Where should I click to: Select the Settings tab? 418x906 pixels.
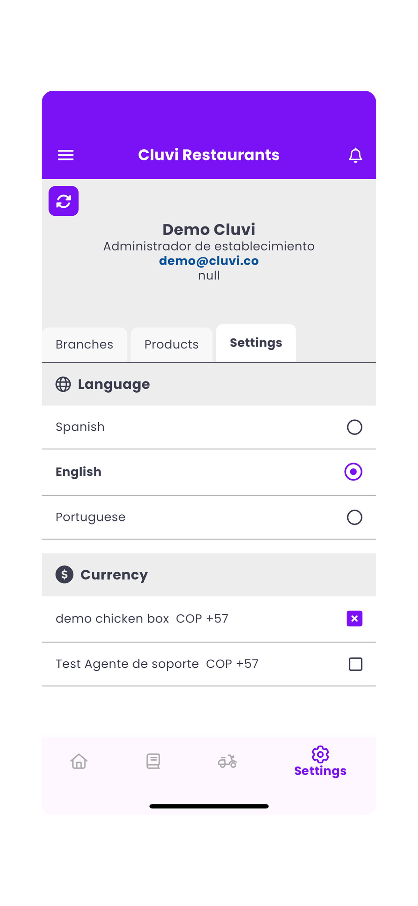click(x=256, y=343)
